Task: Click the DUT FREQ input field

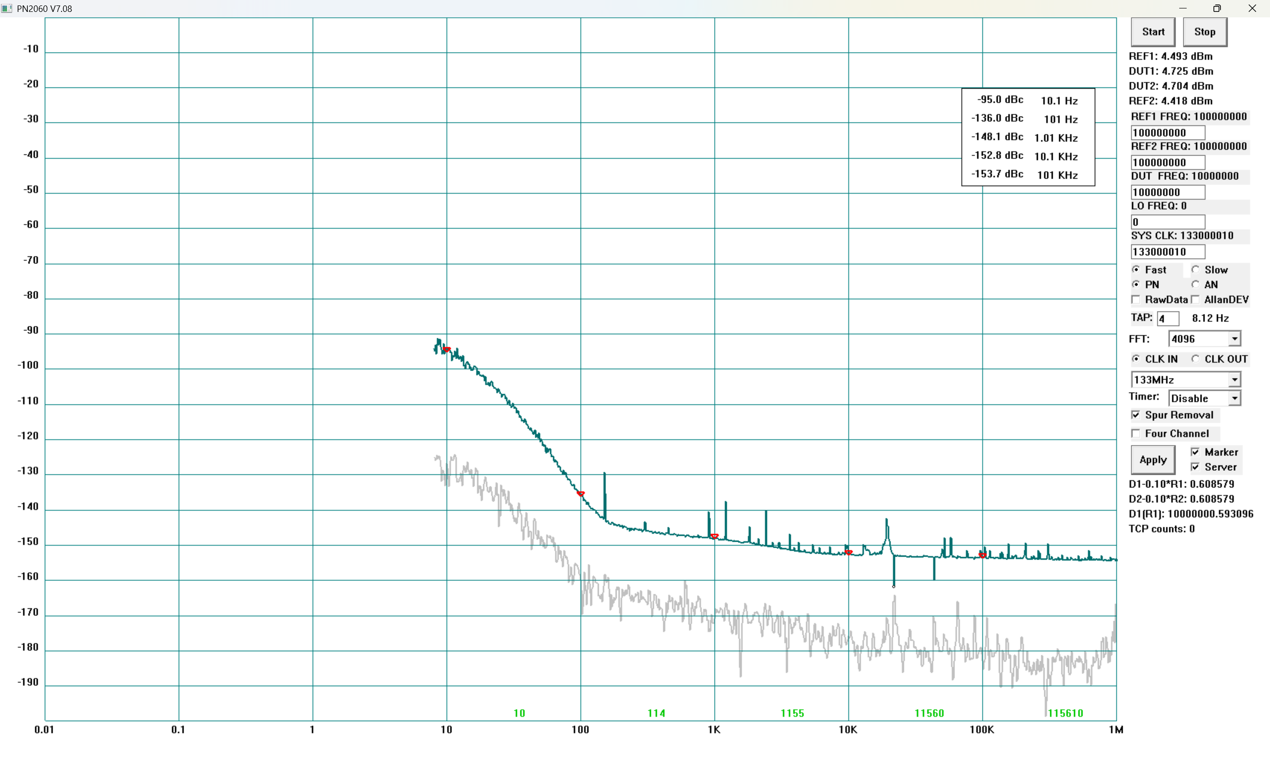Action: pyautogui.click(x=1167, y=192)
